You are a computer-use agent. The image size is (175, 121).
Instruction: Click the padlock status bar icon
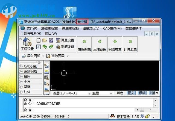click(x=148, y=116)
